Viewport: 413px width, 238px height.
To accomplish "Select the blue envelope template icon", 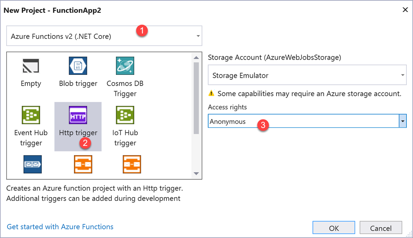I will (33, 164).
